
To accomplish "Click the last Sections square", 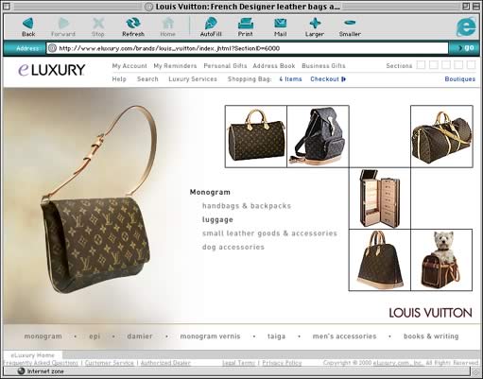I will pyautogui.click(x=471, y=65).
